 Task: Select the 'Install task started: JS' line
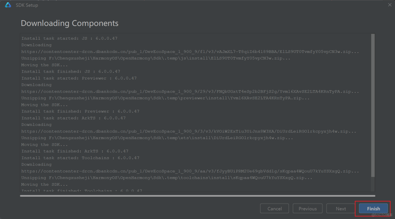pos(69,38)
